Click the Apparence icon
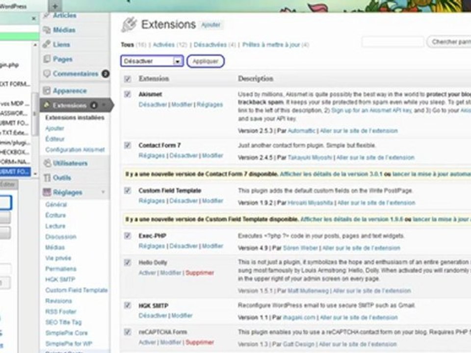471x353 pixels. point(47,91)
